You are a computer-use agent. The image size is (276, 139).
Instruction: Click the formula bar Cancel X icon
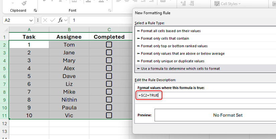point(45,20)
